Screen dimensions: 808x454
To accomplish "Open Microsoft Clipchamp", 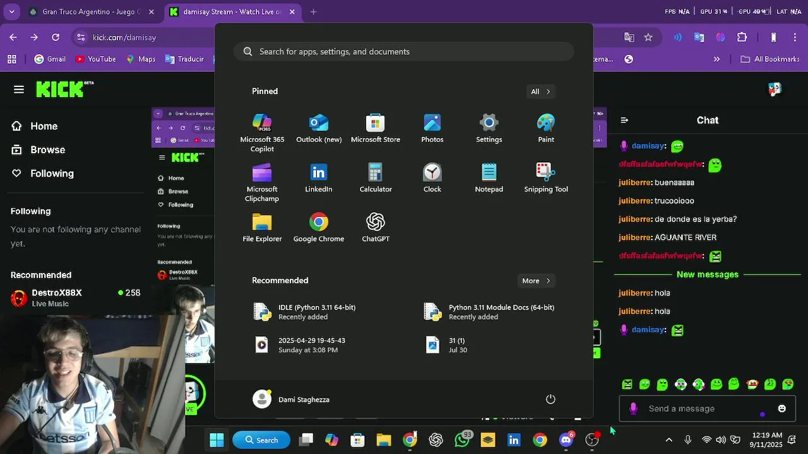I will (x=262, y=183).
